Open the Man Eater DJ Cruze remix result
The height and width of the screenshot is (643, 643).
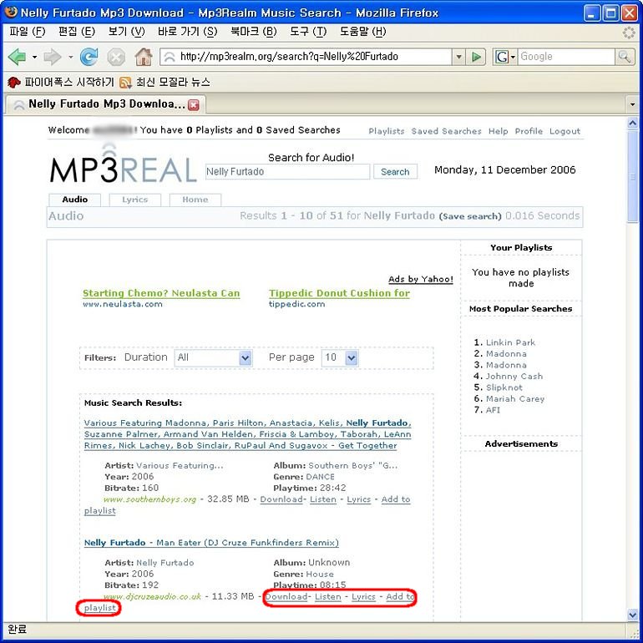[211, 543]
